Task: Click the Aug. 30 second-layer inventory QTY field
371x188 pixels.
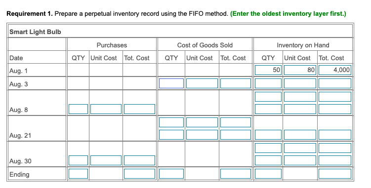Action: coord(268,160)
